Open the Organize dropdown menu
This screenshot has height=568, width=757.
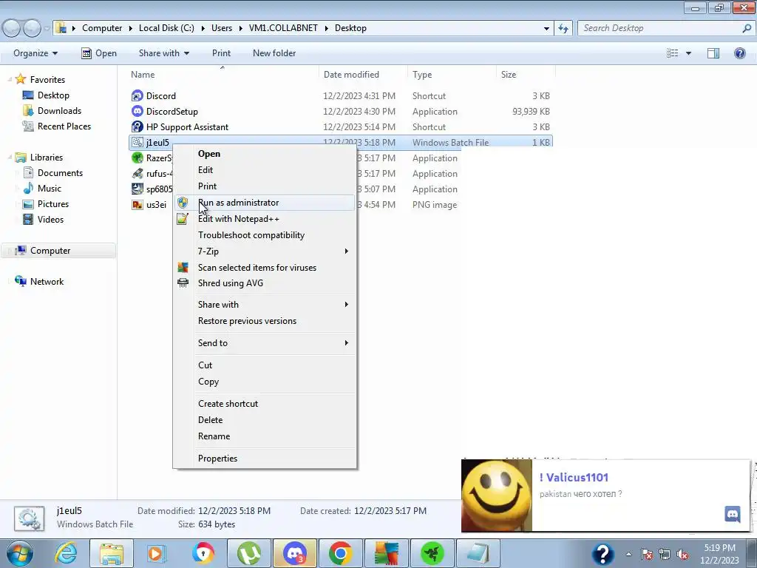point(35,53)
